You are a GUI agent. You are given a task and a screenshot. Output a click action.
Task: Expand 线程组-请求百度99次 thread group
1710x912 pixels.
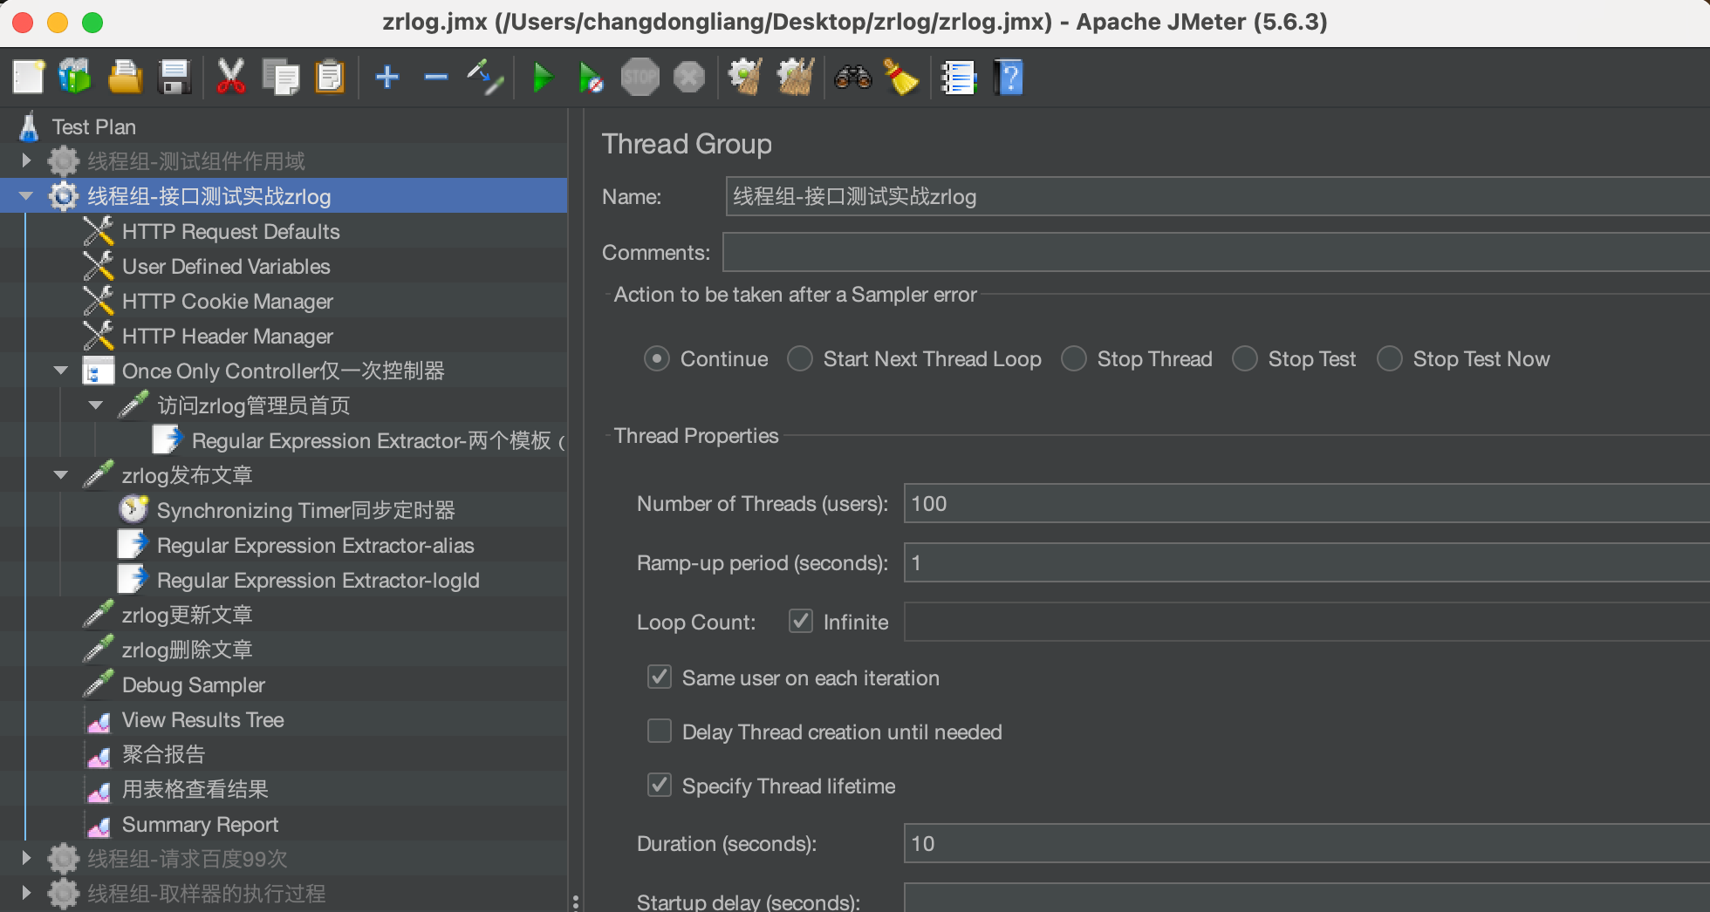click(x=26, y=858)
